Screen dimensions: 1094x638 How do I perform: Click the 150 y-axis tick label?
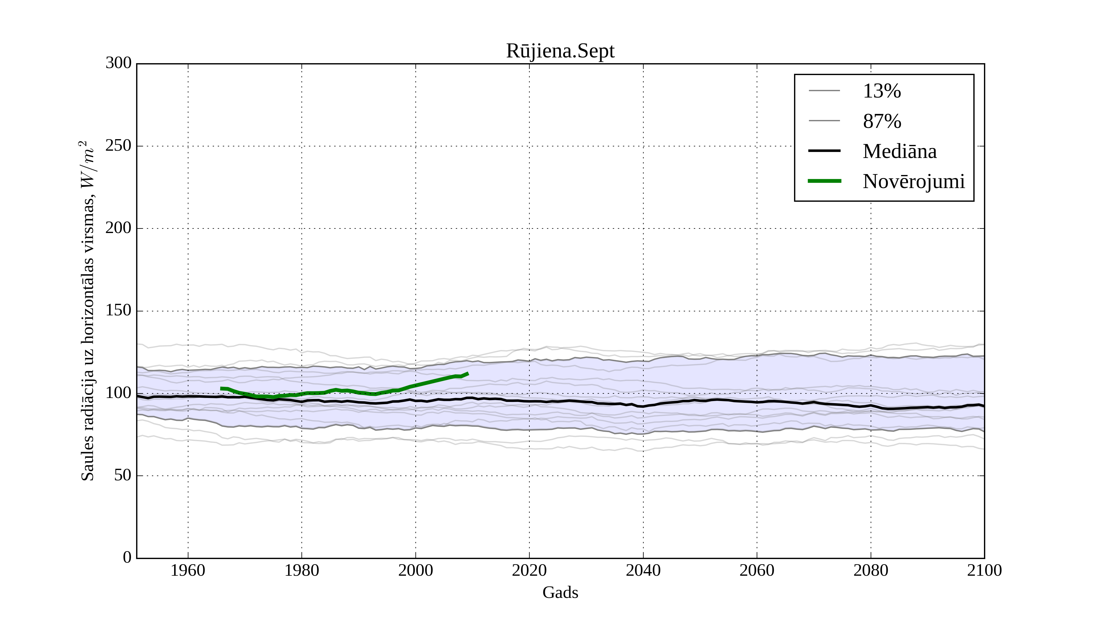[118, 310]
